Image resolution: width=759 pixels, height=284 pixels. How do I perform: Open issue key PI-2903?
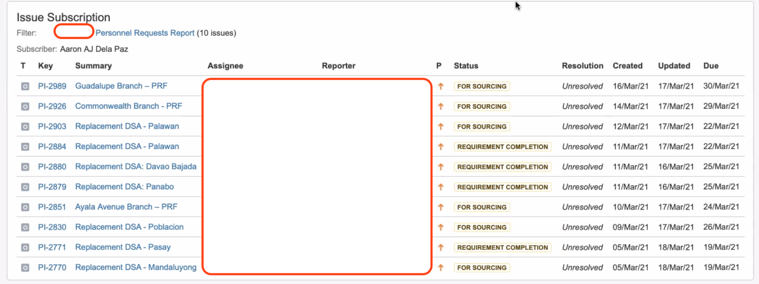(52, 126)
